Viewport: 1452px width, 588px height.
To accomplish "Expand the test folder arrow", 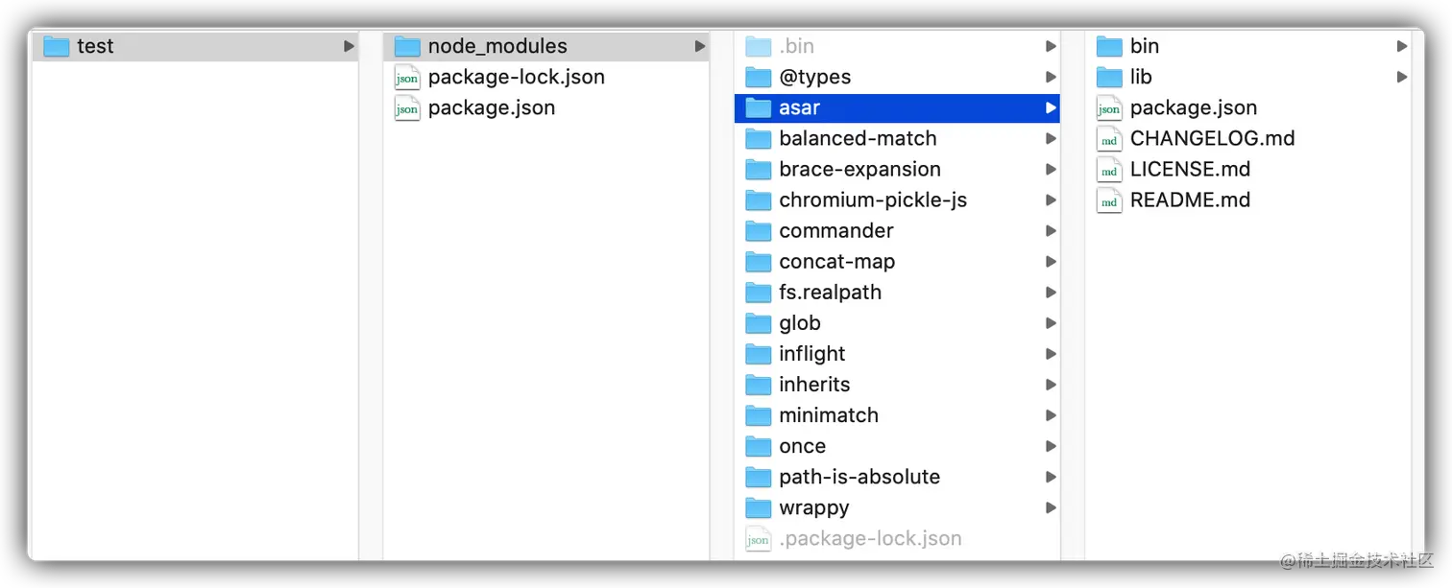I will (349, 46).
